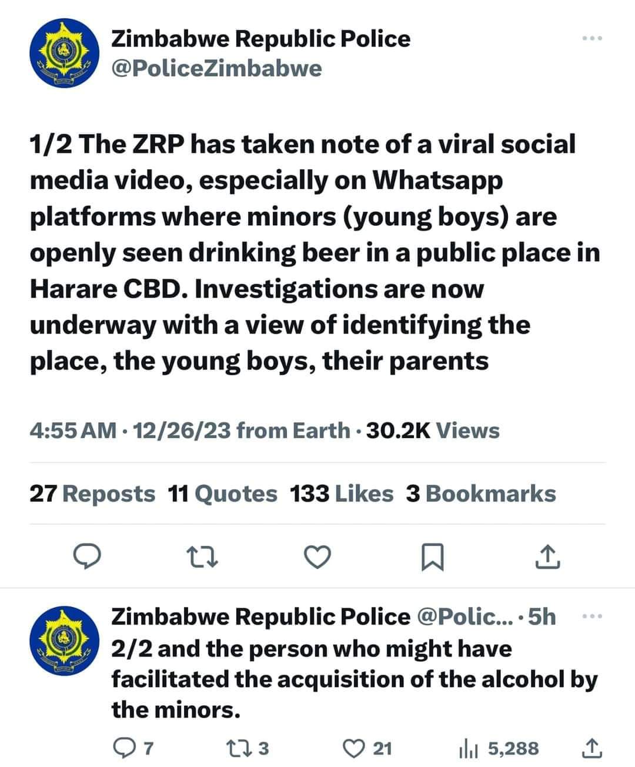The width and height of the screenshot is (635, 767).
Task: View the 11 Quotes list
Action: tap(222, 493)
